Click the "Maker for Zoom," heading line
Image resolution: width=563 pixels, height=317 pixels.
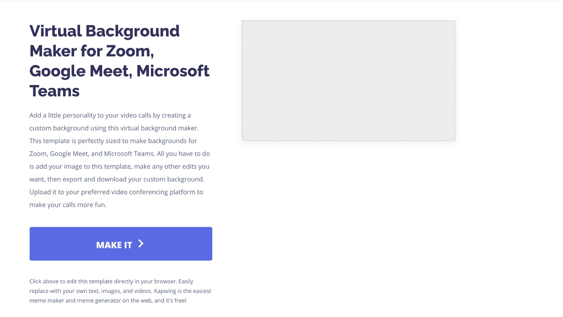91,51
